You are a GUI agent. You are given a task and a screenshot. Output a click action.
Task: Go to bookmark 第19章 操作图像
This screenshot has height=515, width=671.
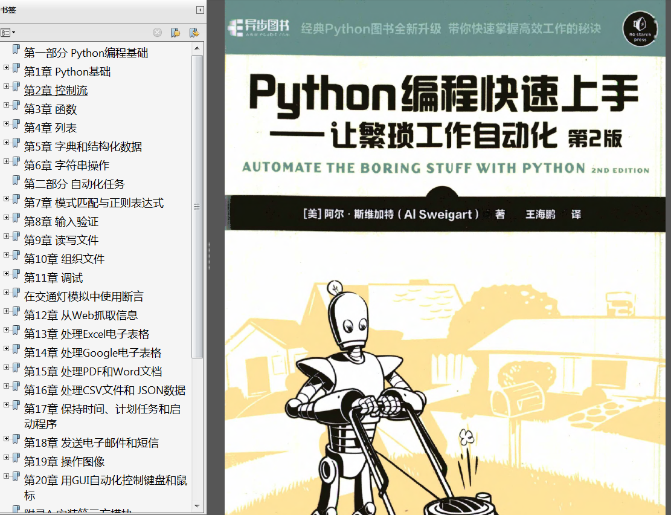[64, 461]
